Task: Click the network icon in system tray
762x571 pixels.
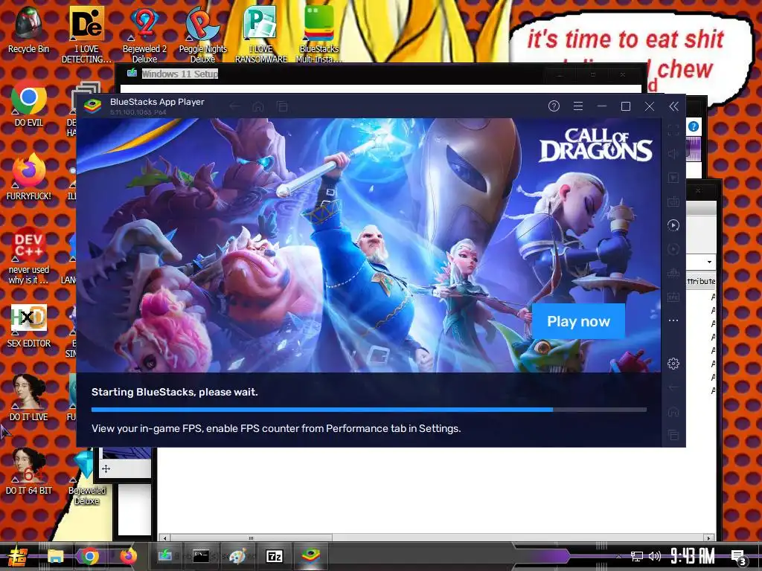Action: 637,556
